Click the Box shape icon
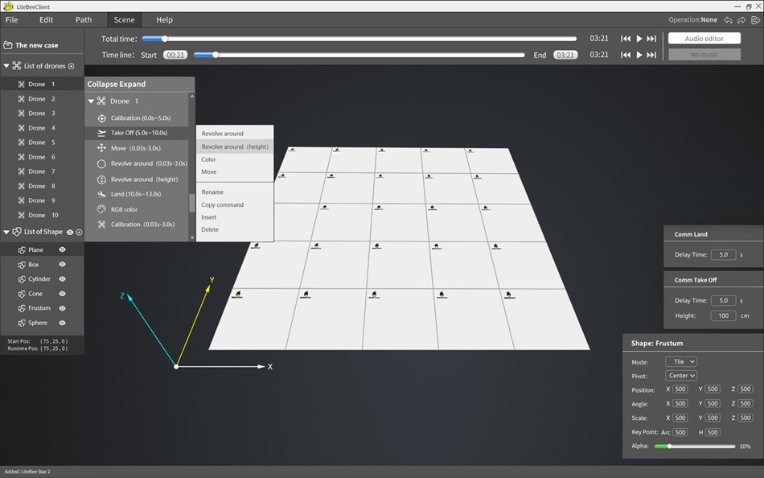The image size is (764, 478). pyautogui.click(x=22, y=265)
